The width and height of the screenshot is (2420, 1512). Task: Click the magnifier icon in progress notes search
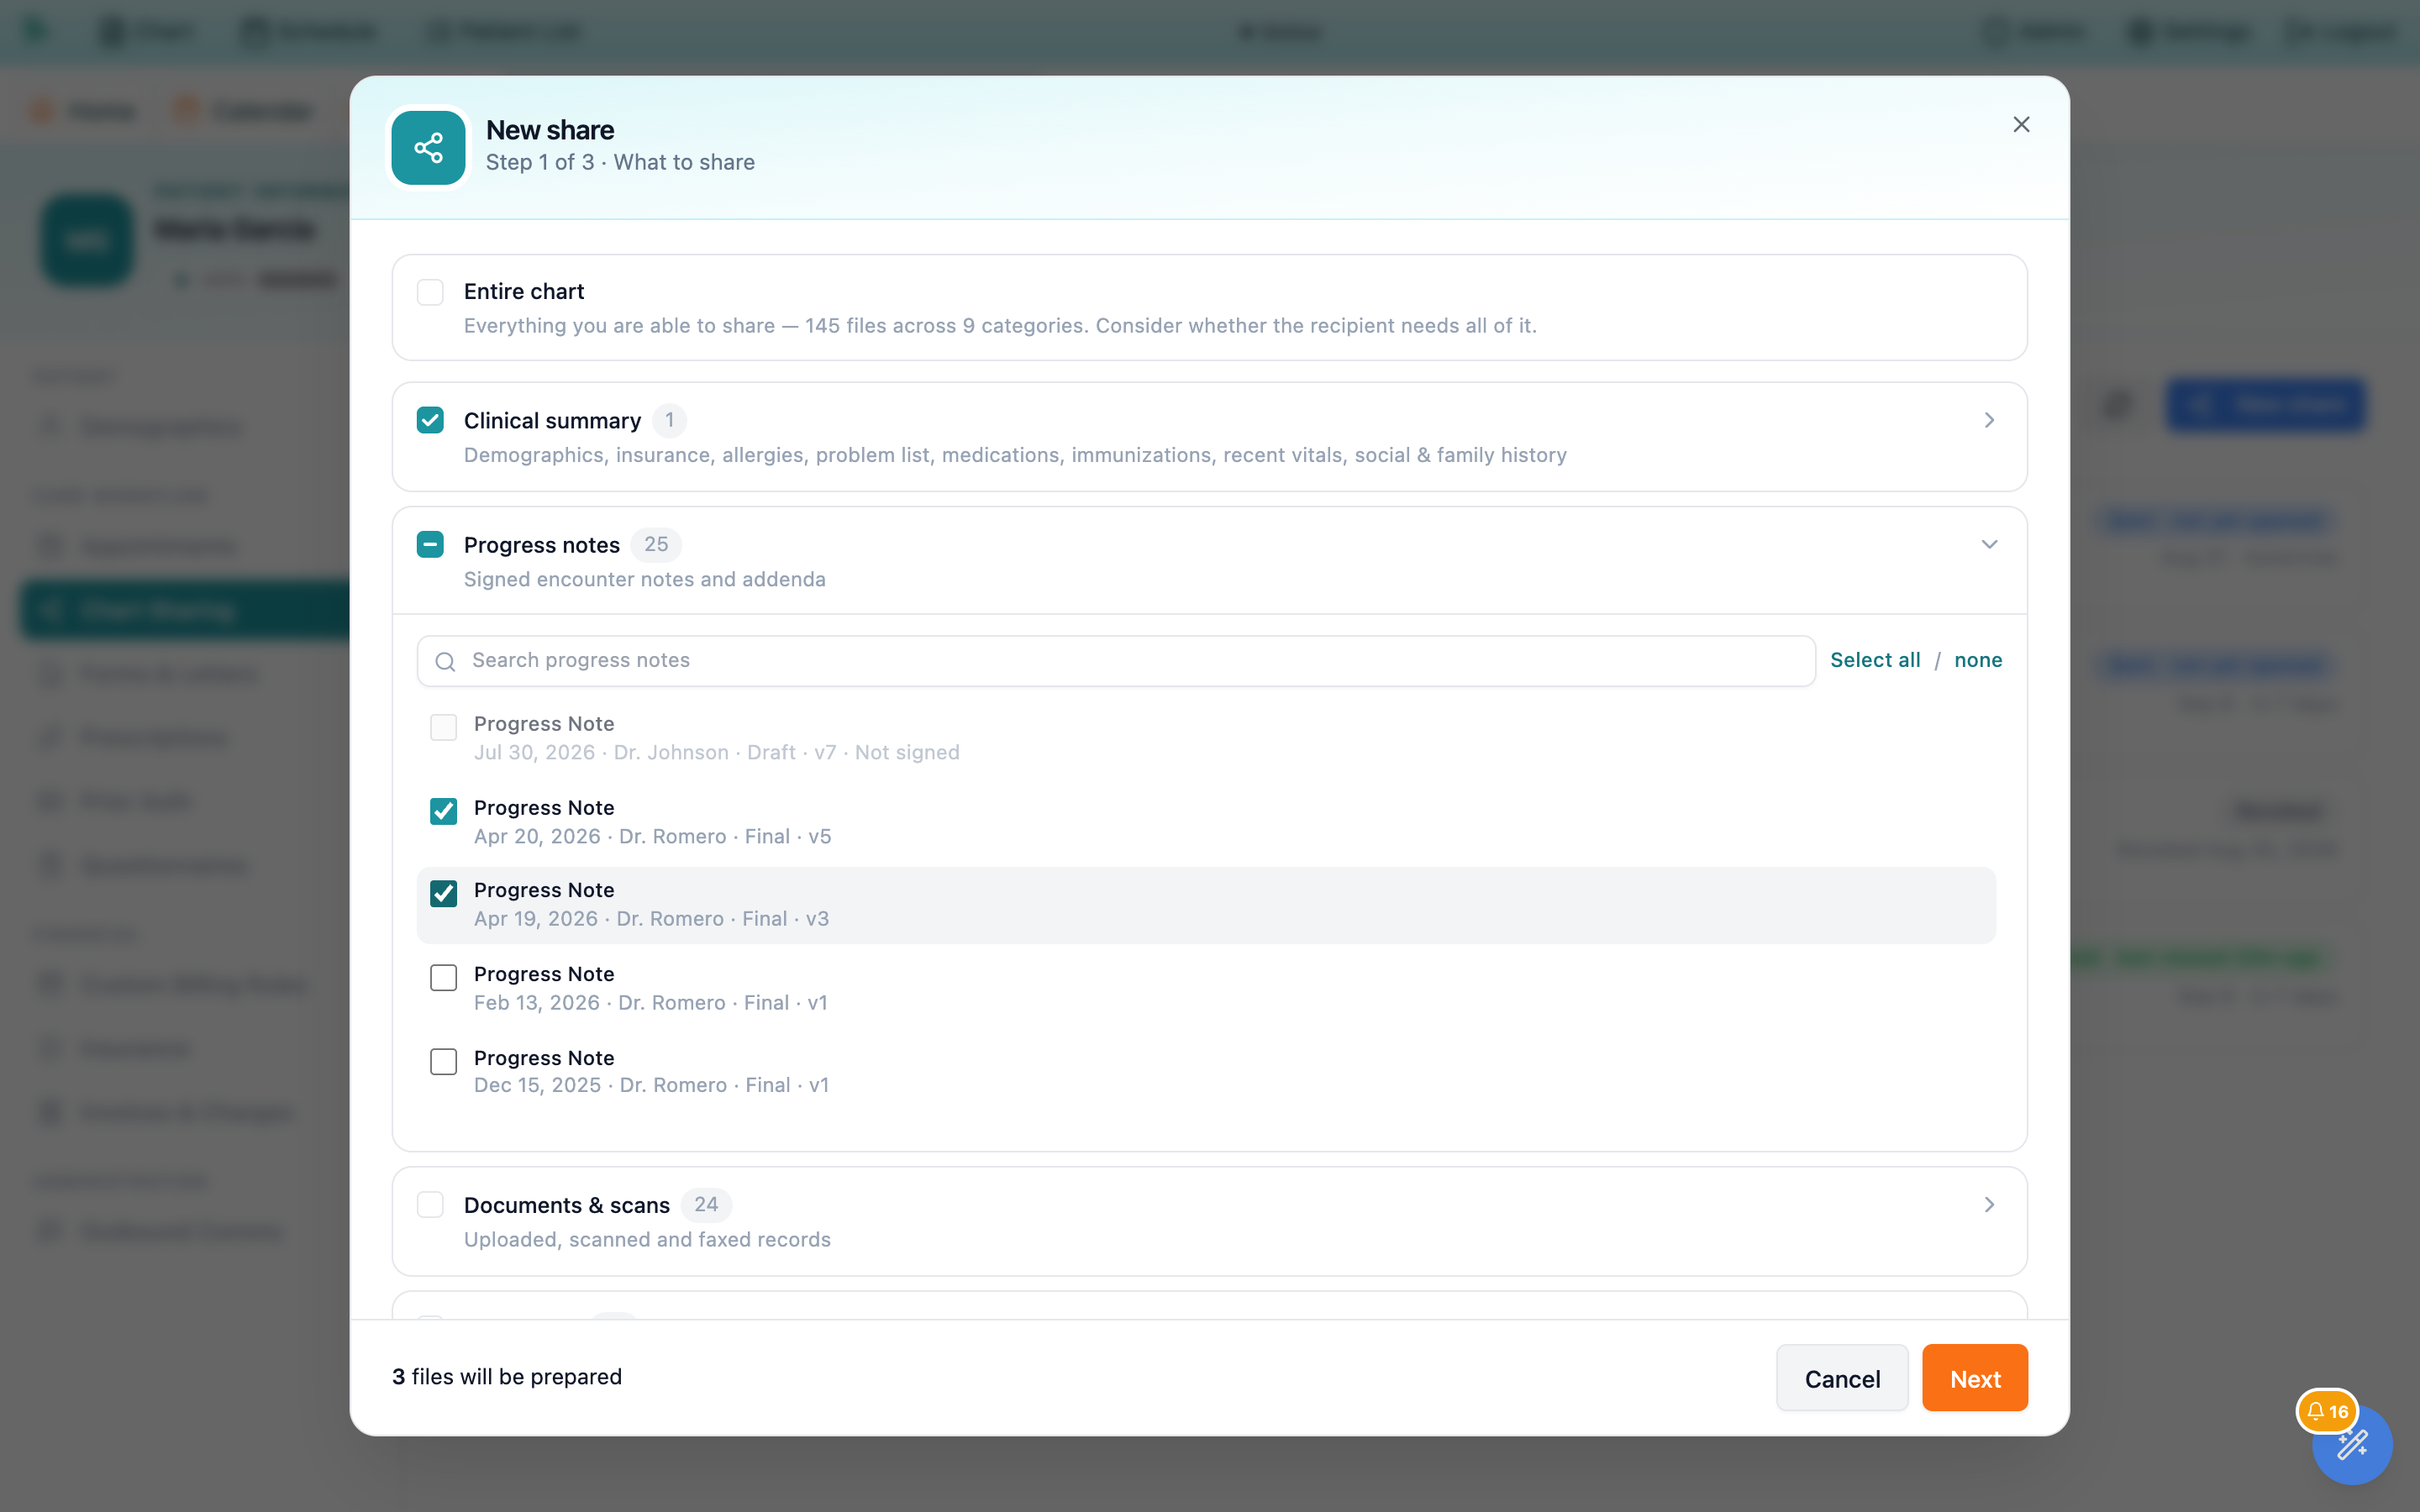[x=446, y=661]
